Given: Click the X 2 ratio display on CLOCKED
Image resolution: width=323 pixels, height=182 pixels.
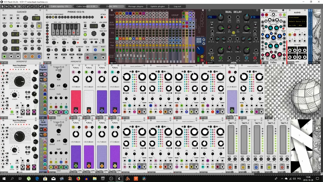Looking at the screenshot, I should click(15, 34).
